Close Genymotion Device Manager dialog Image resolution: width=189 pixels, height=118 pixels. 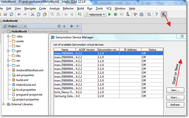[x=182, y=36]
